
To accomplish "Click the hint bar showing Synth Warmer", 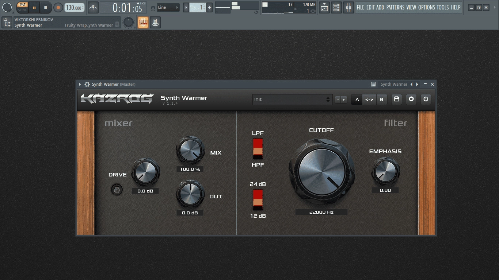I will pyautogui.click(x=66, y=23).
